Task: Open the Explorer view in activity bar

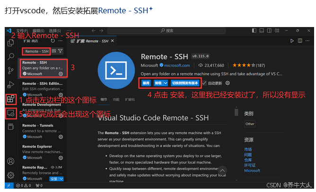Action: (10, 43)
